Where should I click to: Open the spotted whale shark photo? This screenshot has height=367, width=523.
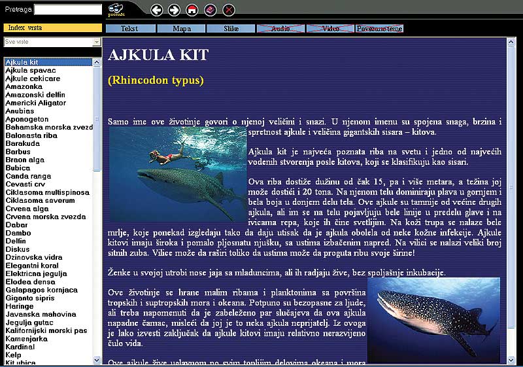(x=433, y=321)
